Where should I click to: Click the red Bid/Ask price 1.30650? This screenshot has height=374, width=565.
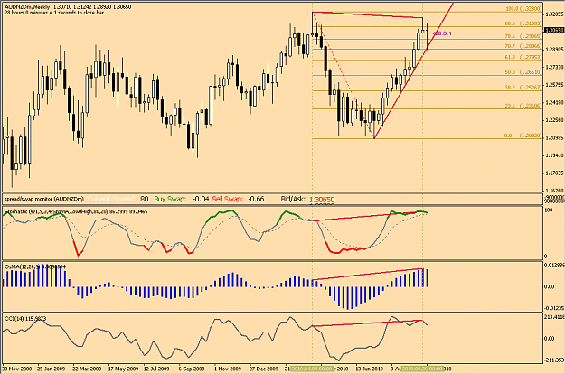[322, 200]
